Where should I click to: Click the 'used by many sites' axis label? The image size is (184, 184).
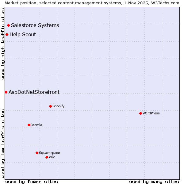154,182
